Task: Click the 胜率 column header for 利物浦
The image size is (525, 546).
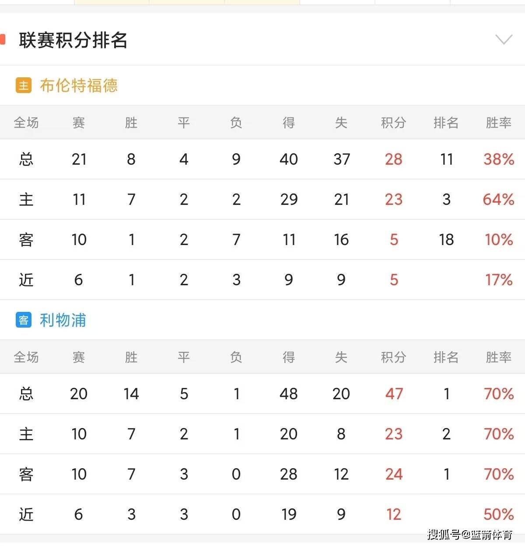Action: tap(498, 357)
